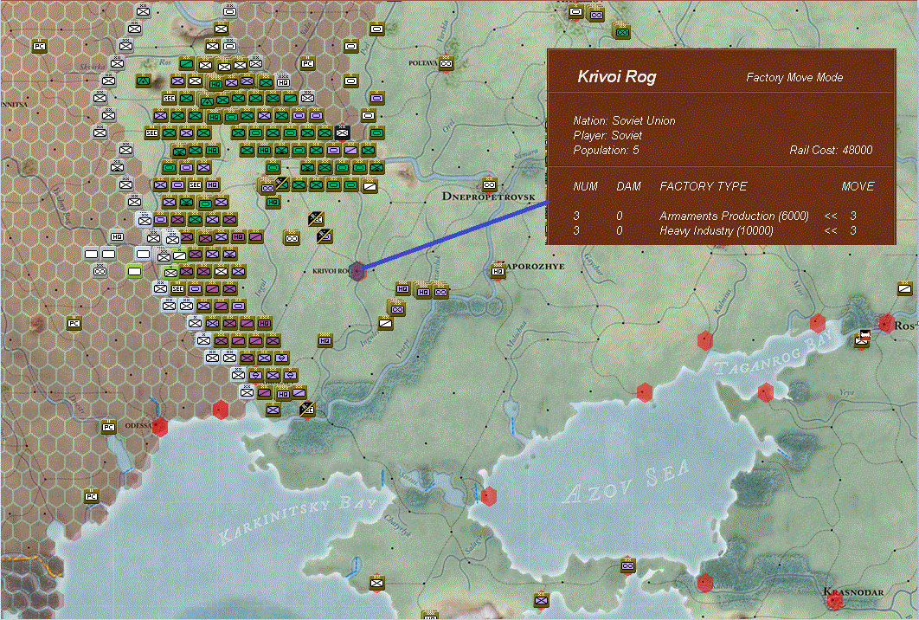Click the '<<' arrows beside Heavy Industry
The width and height of the screenshot is (919, 620).
pos(831,230)
